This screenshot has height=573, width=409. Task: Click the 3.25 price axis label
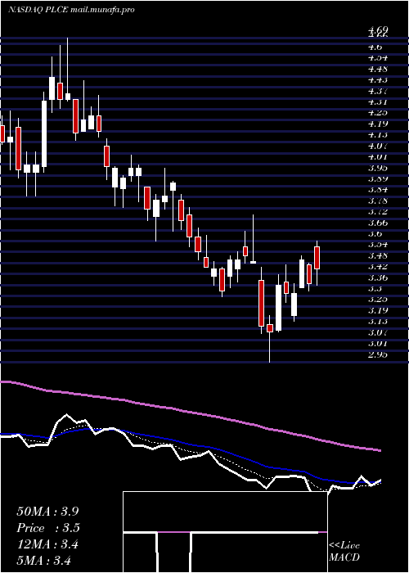pos(378,300)
